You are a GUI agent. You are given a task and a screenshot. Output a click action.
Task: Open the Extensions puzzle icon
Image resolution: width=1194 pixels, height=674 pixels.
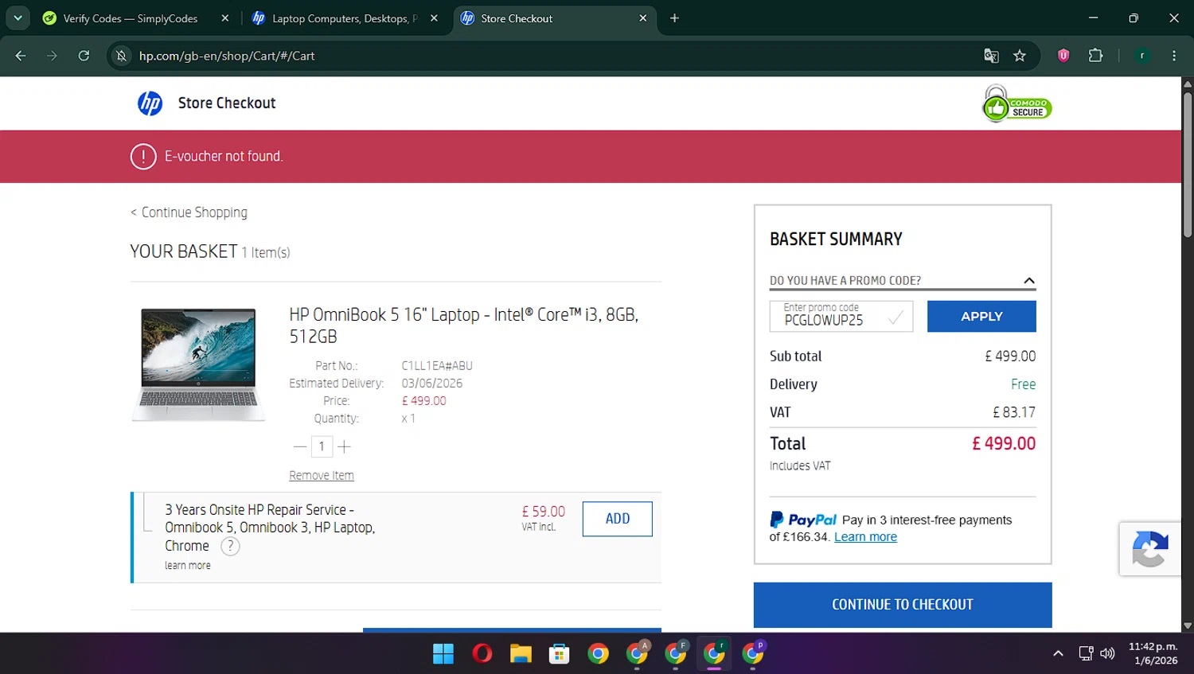pos(1095,56)
